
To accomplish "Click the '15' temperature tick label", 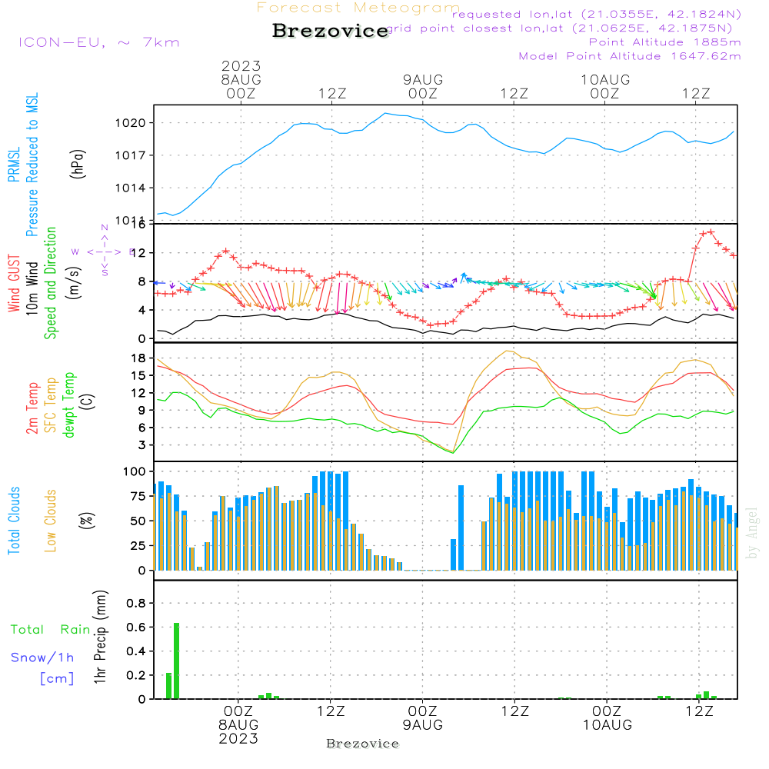I will (x=139, y=376).
